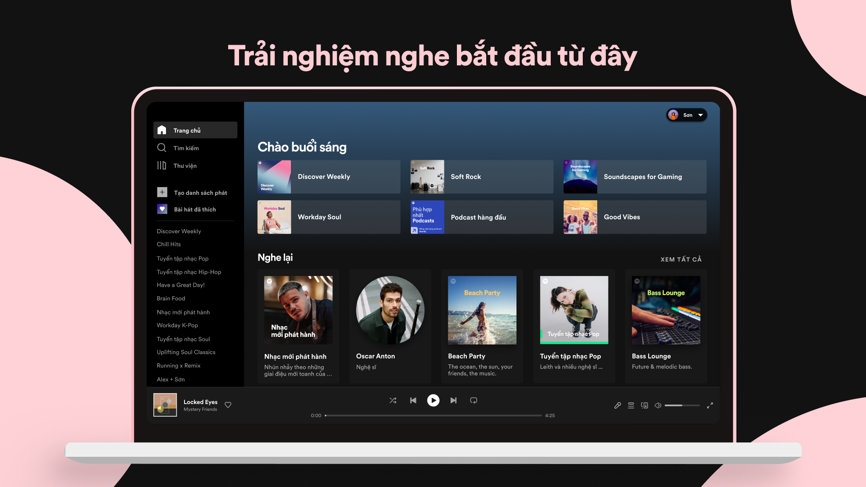The height and width of the screenshot is (487, 866).
Task: Open Bài hát đã thích heart icon
Action: (162, 209)
